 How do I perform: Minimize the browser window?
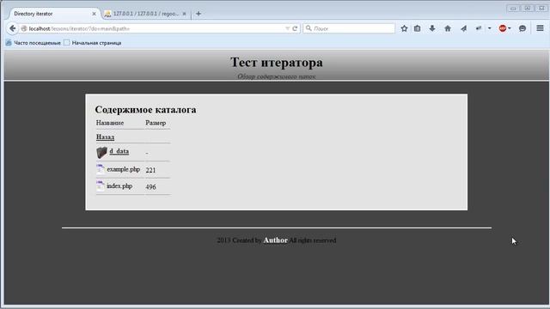[514, 8]
